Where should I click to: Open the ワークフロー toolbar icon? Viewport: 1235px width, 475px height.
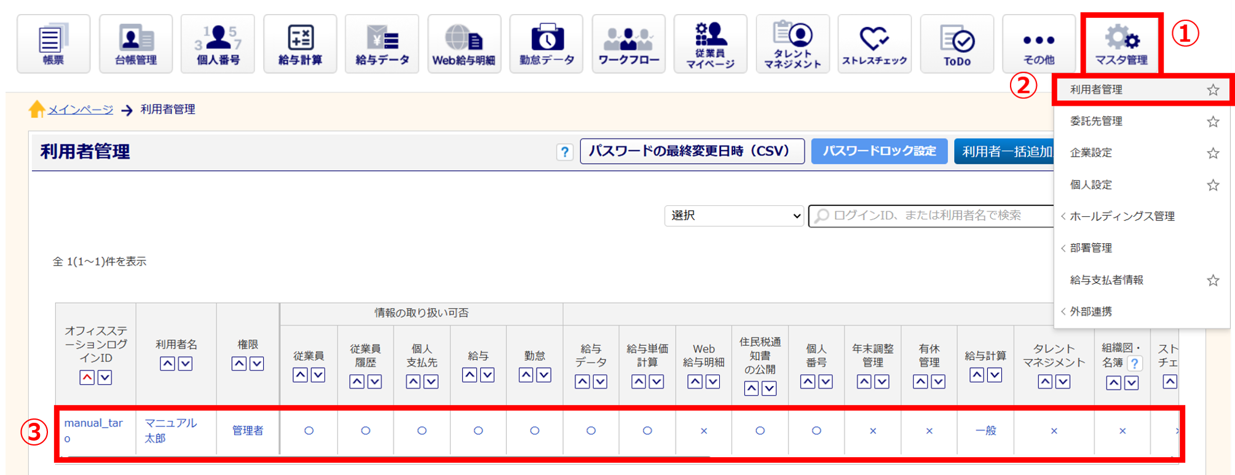(628, 44)
